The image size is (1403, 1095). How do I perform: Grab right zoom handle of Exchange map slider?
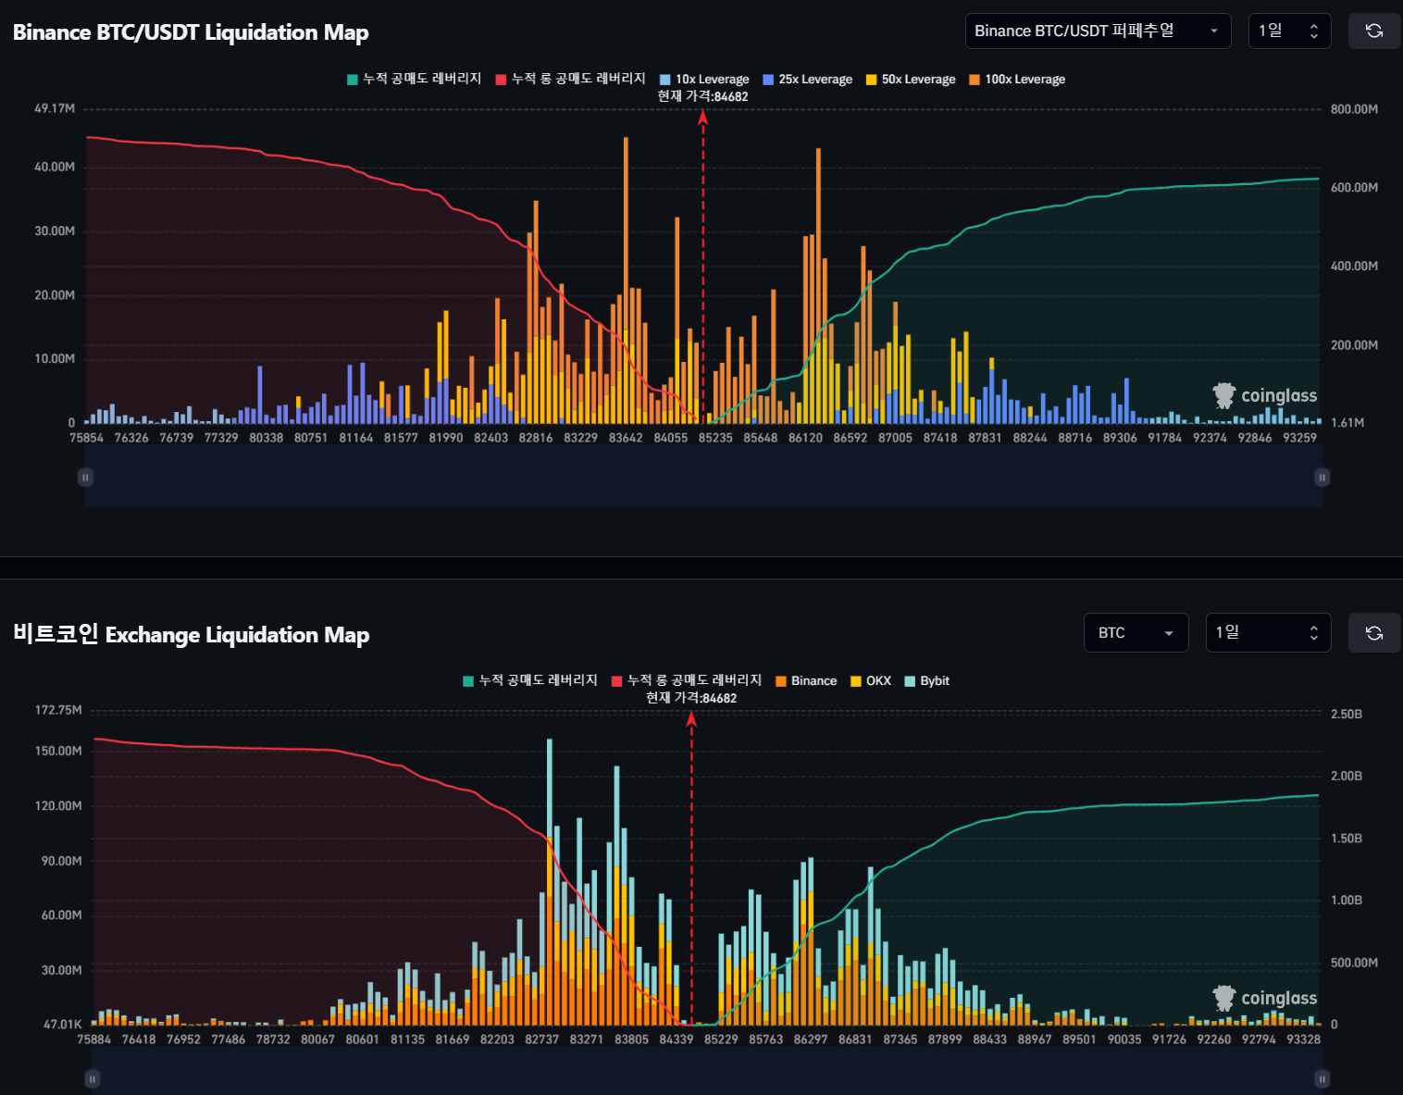coord(1322,1078)
